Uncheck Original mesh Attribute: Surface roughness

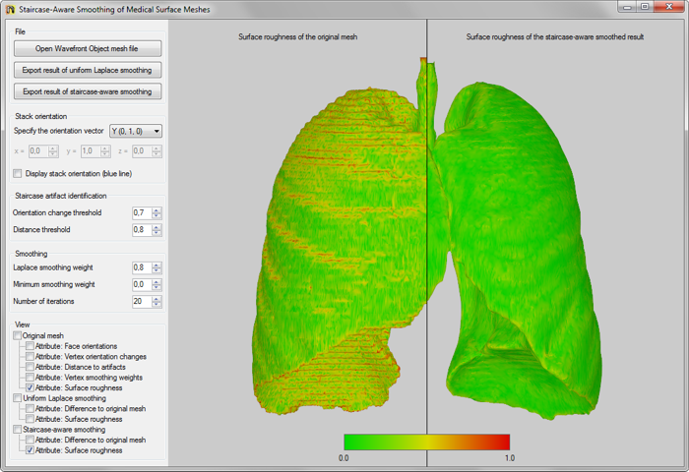point(30,387)
